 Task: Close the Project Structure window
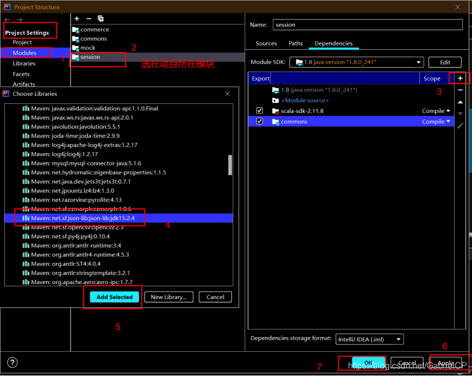pyautogui.click(x=457, y=7)
